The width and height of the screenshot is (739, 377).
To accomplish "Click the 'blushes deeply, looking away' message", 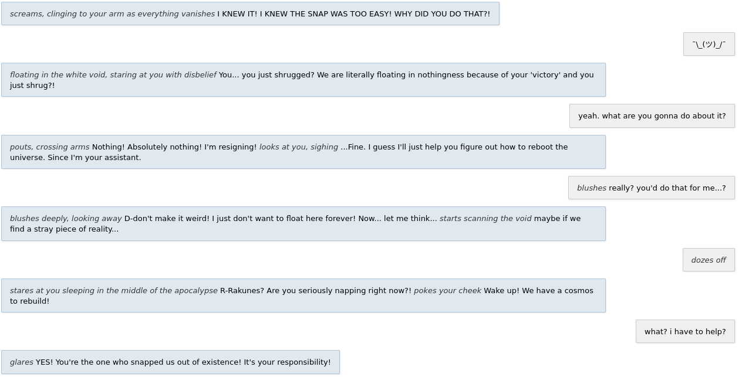I will coord(303,223).
